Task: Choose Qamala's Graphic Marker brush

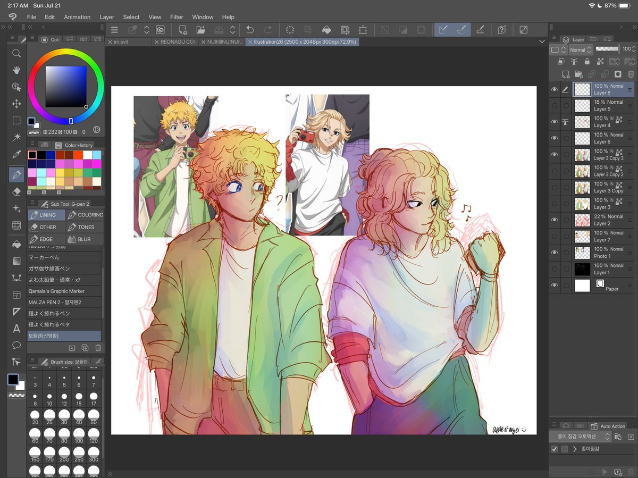Action: click(x=64, y=291)
